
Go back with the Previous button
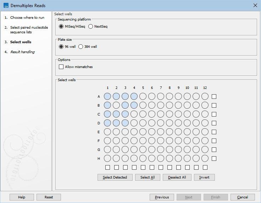tap(162, 197)
